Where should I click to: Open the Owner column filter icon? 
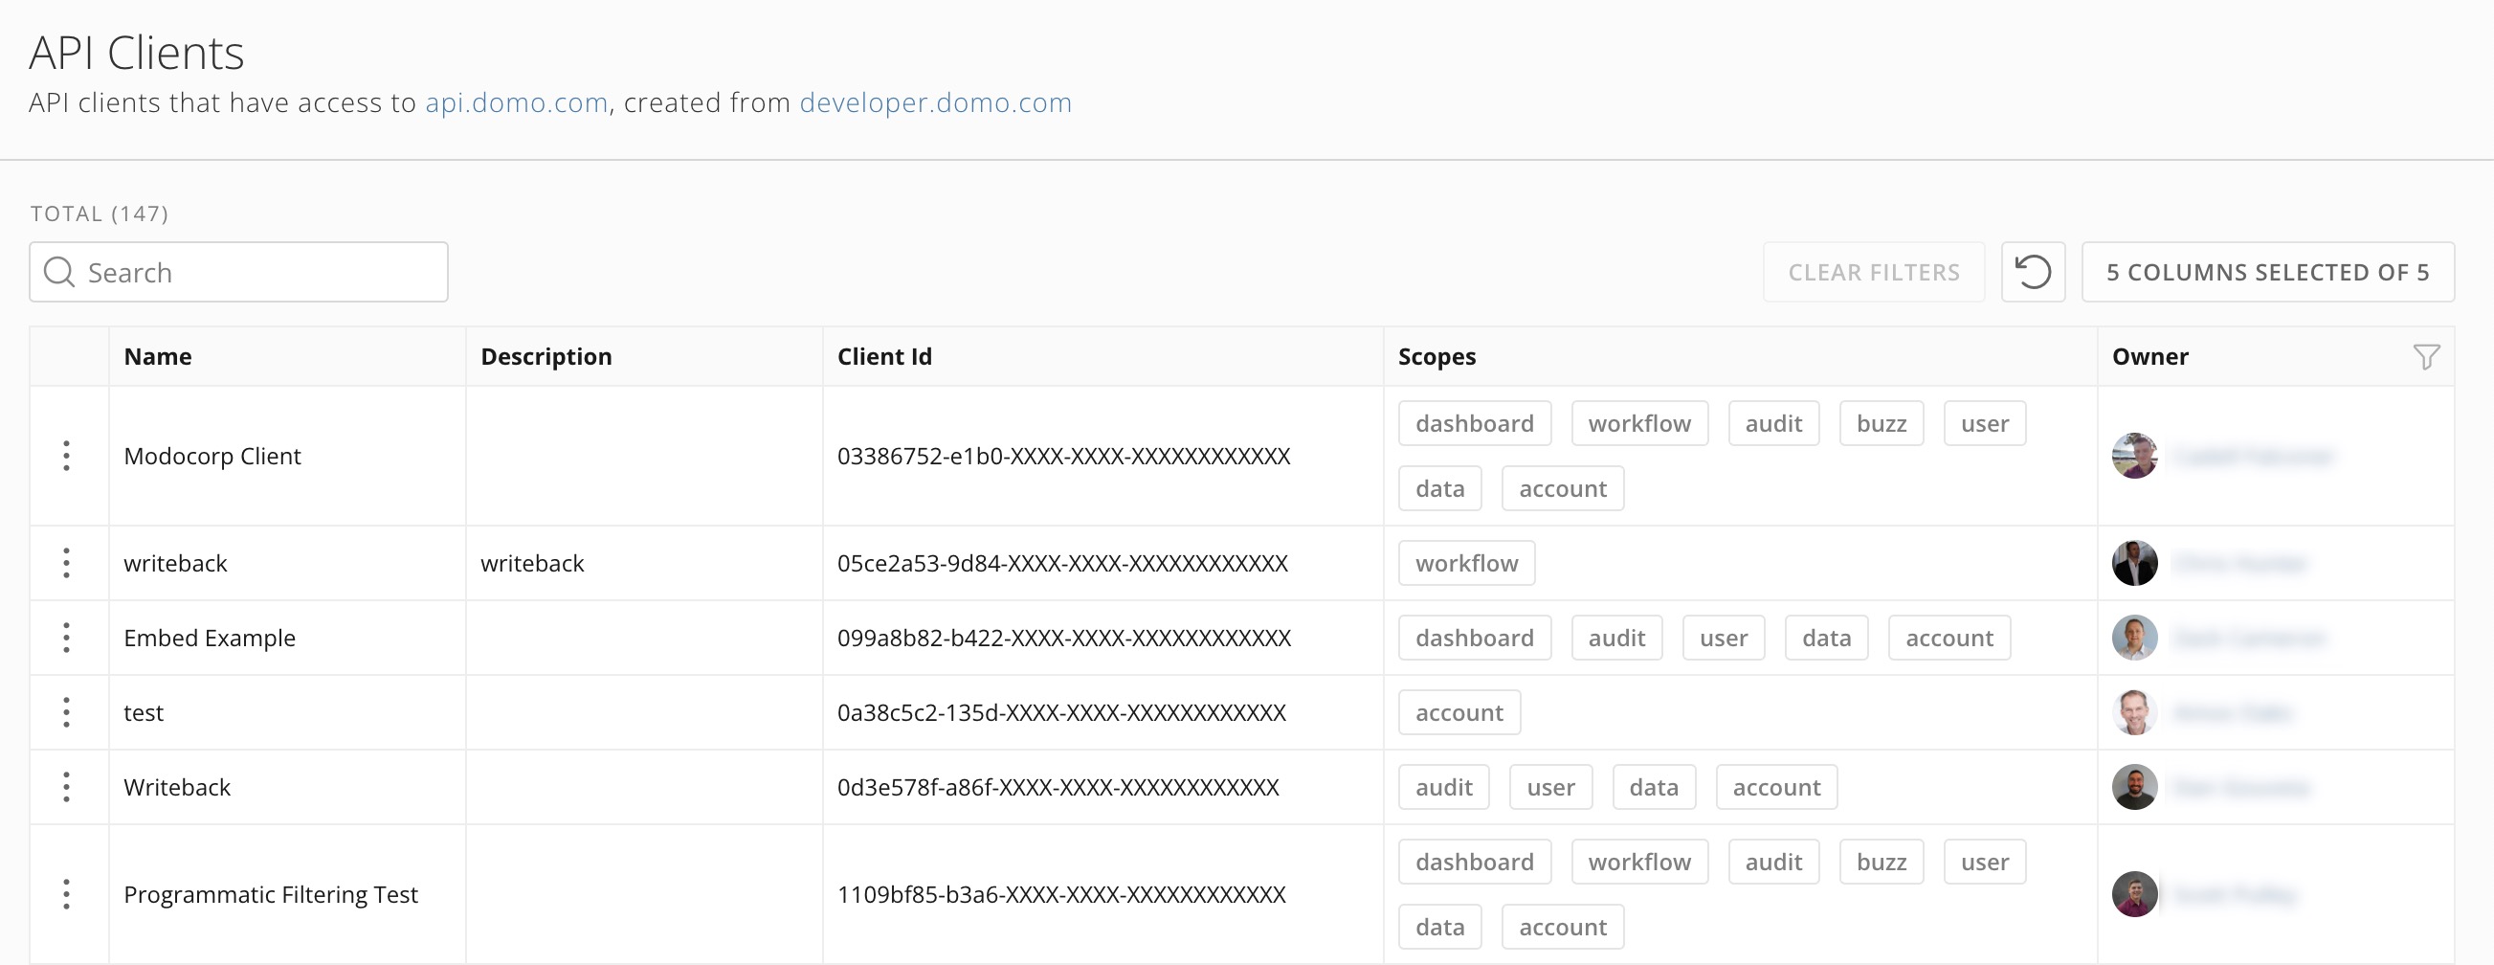(2426, 355)
